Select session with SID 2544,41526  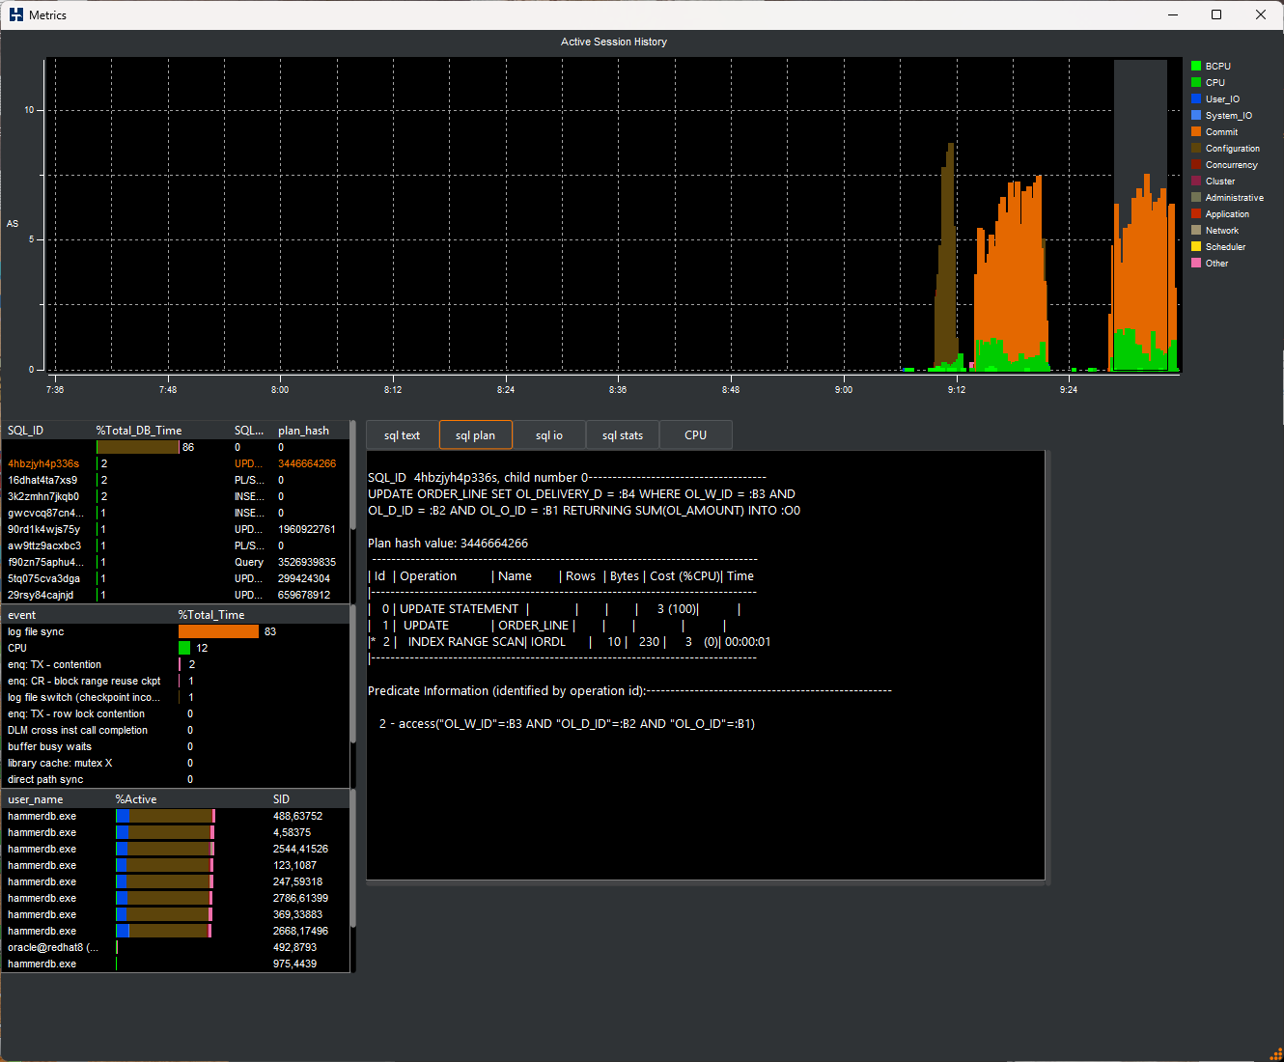tap(175, 849)
